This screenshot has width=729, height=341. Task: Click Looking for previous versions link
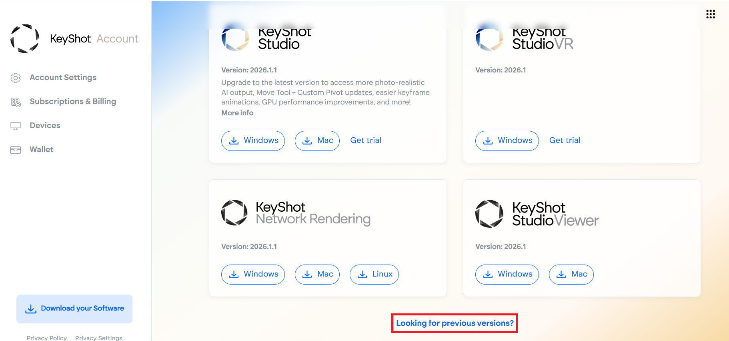455,323
